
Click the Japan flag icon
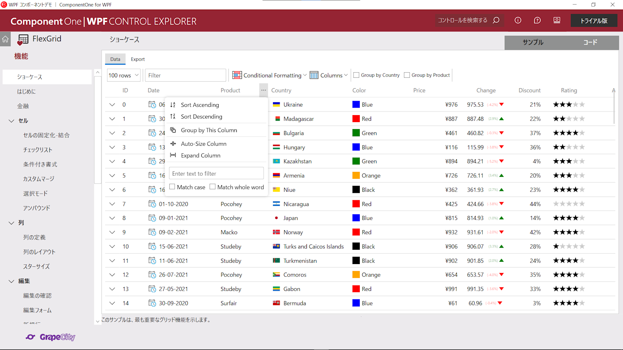[276, 218]
